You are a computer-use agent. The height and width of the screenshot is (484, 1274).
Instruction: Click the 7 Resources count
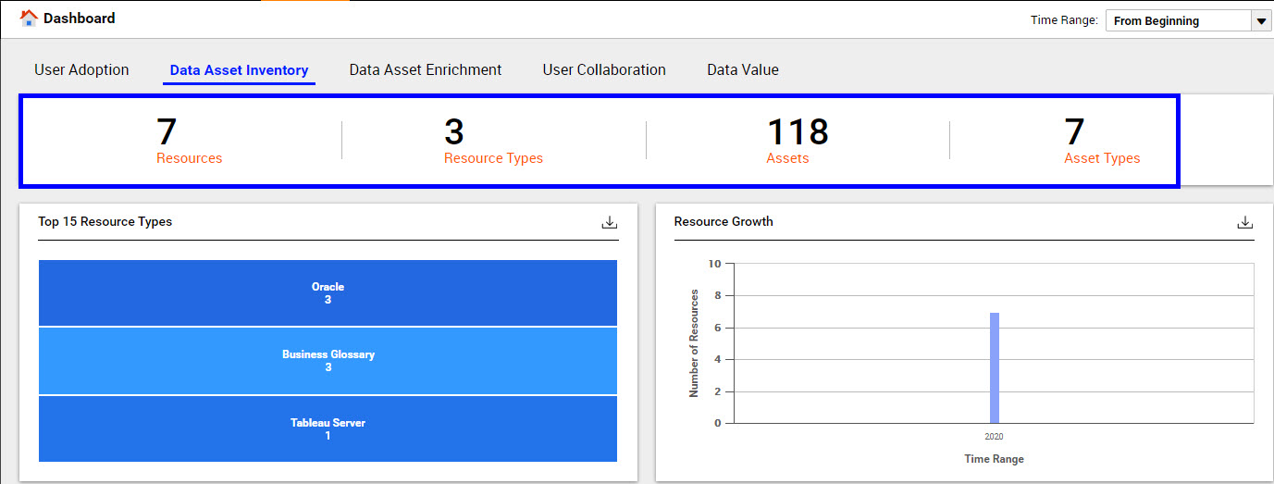tap(167, 132)
